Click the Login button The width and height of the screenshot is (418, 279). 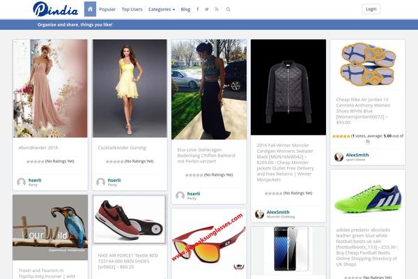pos(371,9)
